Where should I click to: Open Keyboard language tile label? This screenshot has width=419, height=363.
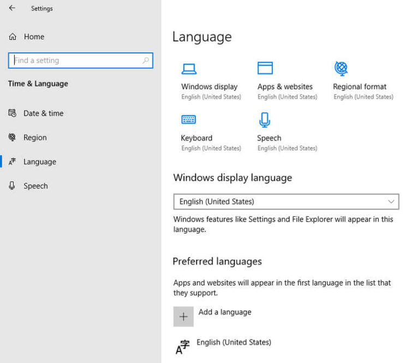click(196, 138)
